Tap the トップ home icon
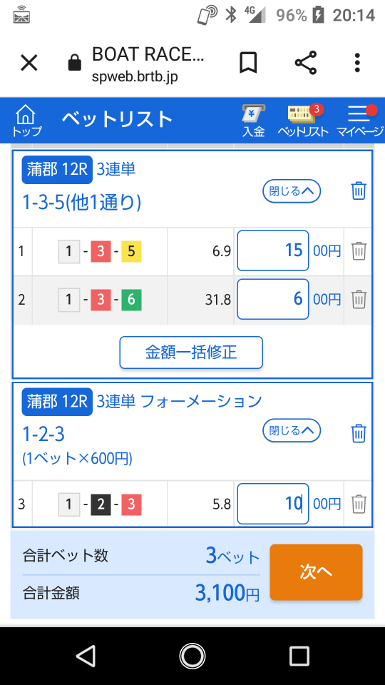This screenshot has width=385, height=685. tap(27, 121)
